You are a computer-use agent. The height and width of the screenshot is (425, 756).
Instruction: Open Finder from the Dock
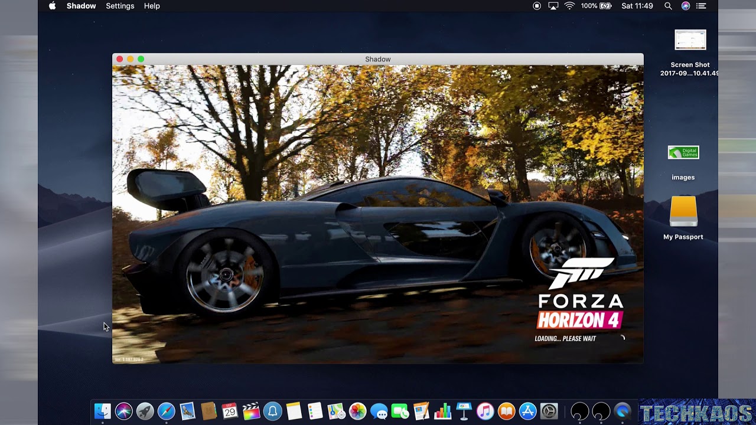(103, 411)
